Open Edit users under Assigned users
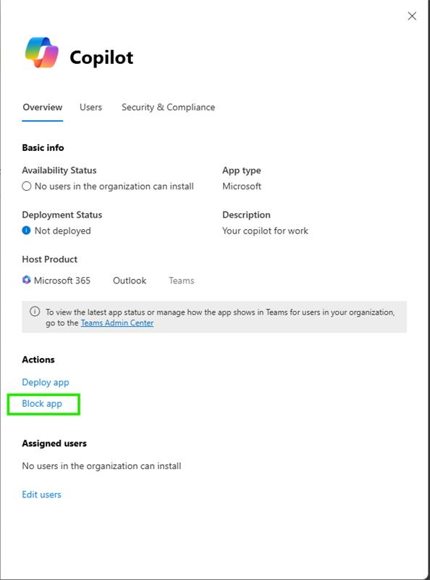Screen dimensions: 430x580 [41, 494]
